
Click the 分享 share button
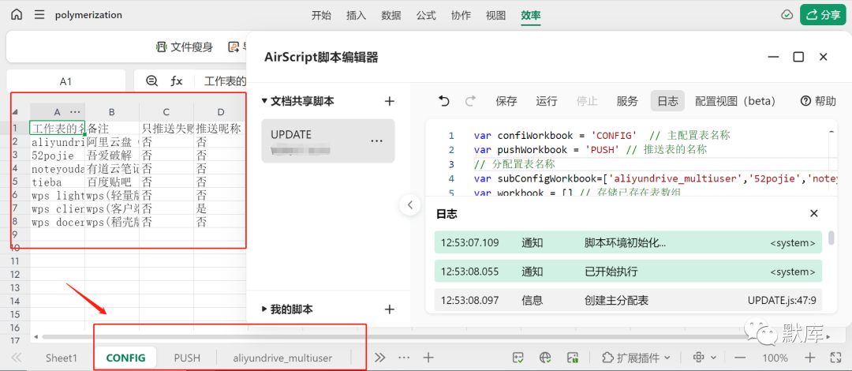click(x=823, y=15)
